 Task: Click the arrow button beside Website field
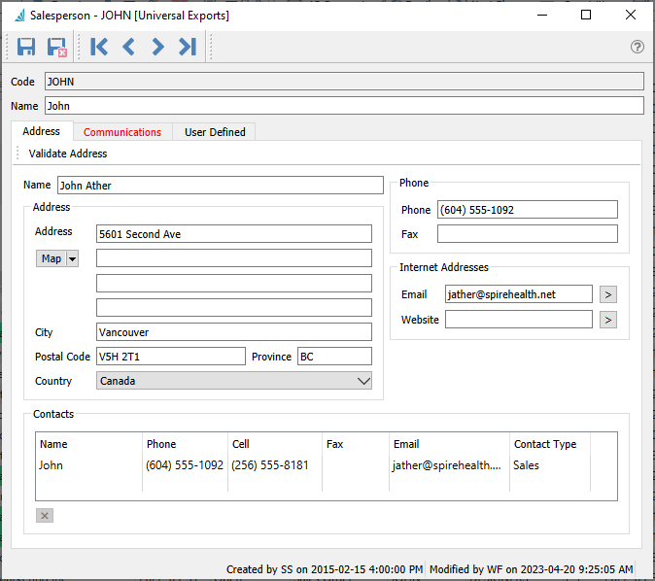(607, 320)
